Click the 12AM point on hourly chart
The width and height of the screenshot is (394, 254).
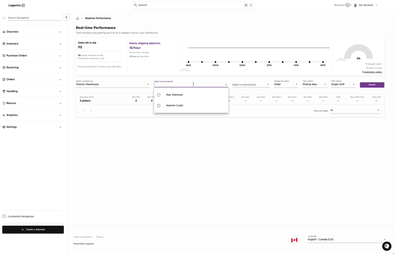(242, 62)
